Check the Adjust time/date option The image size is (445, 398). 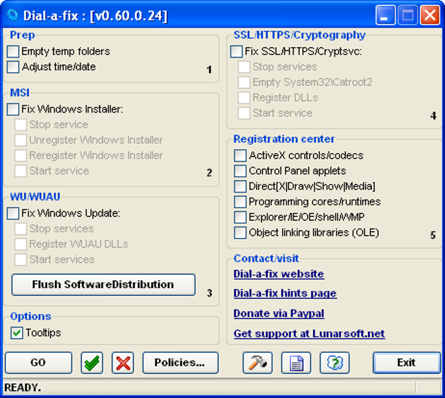click(13, 67)
